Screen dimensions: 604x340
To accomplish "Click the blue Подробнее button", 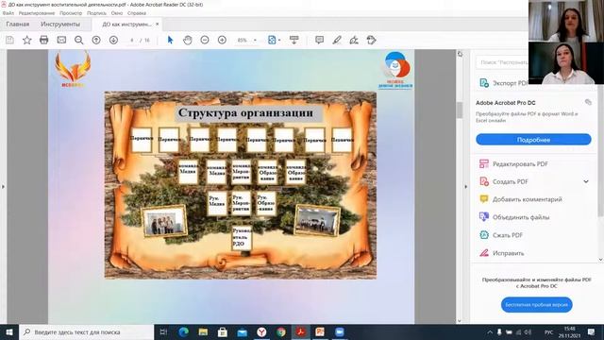I will point(533,140).
